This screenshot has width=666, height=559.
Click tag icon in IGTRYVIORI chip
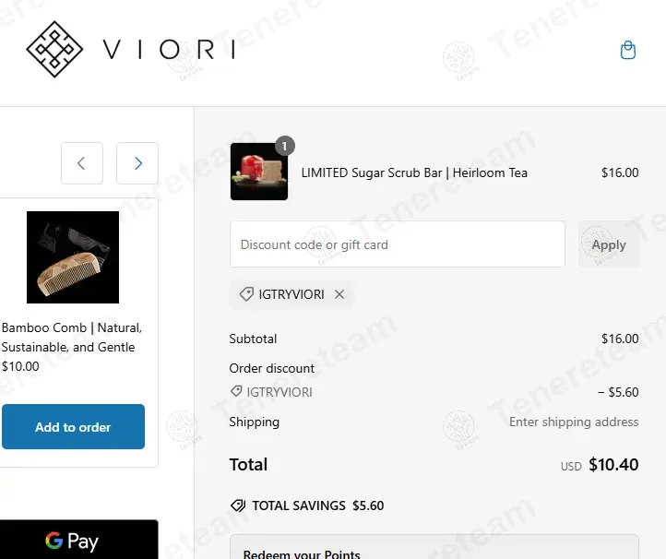click(246, 294)
